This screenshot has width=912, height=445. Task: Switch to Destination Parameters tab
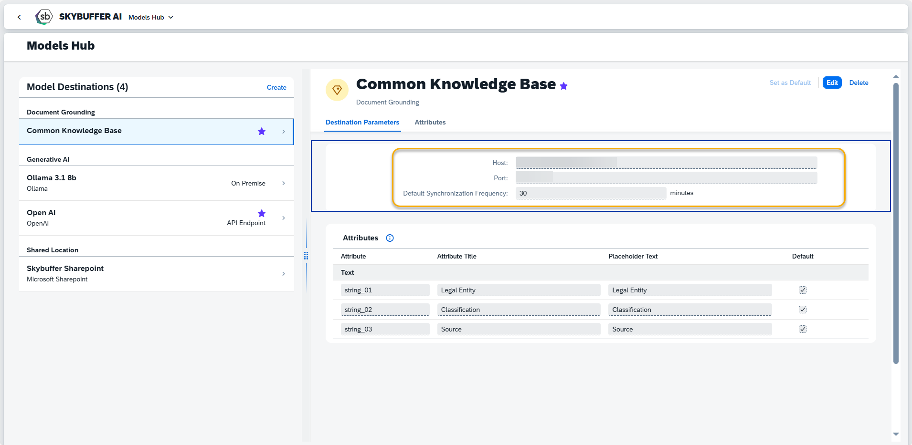point(362,122)
